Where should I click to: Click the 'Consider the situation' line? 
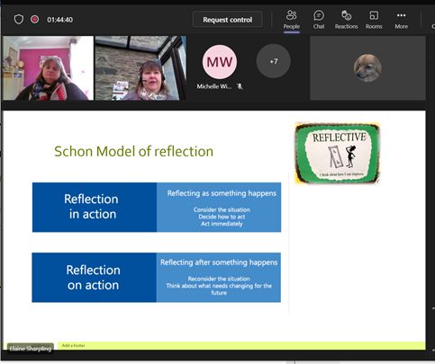point(222,209)
